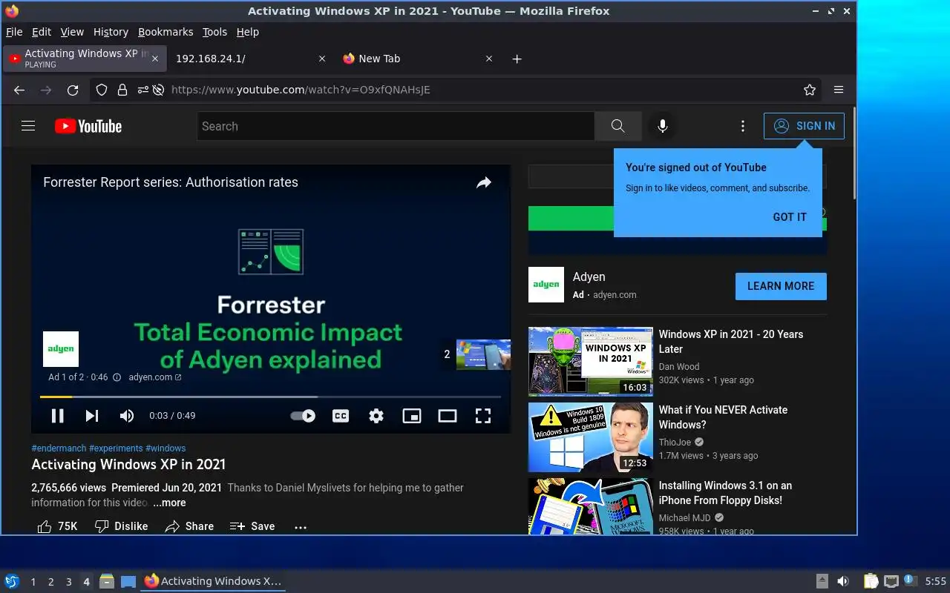Viewport: 950px width, 593px height.
Task: Close the 192.168.24.1/ tab
Action: [x=322, y=59]
